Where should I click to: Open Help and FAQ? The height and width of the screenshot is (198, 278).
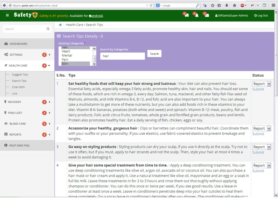pyautogui.click(x=27, y=145)
